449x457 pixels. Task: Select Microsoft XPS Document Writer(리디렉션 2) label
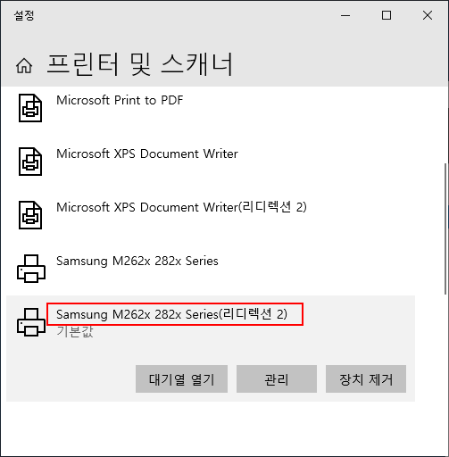coord(181,207)
